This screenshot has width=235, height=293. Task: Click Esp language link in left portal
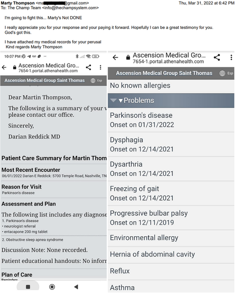coord(100,81)
